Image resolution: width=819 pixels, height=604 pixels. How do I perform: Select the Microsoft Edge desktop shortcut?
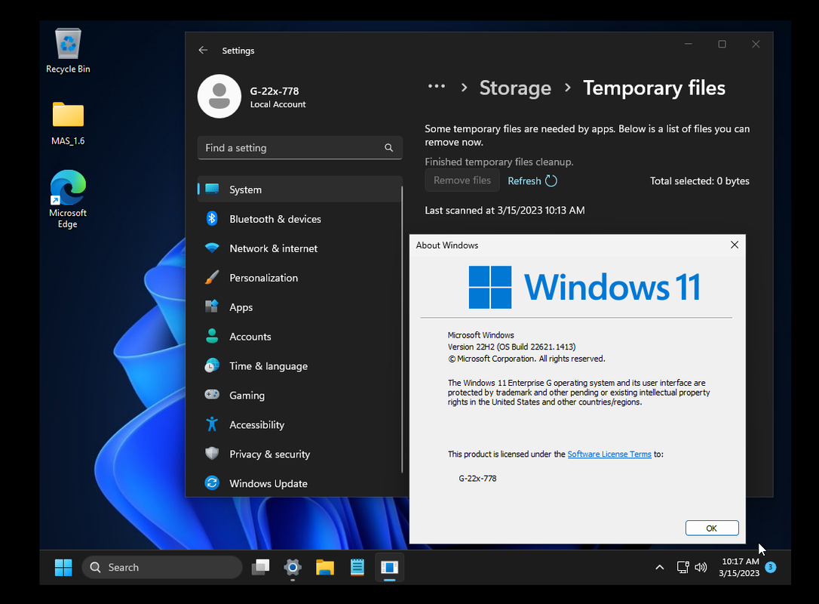(68, 199)
